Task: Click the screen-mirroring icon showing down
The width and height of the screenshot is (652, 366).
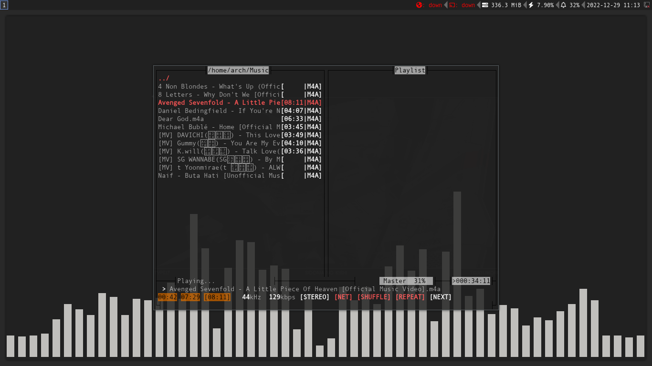Action: (453, 5)
